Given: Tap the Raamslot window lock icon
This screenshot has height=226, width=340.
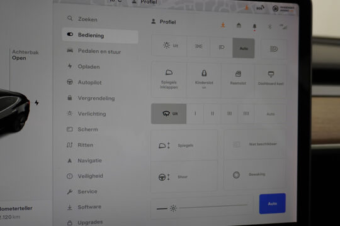Looking at the screenshot, I should click(238, 74).
